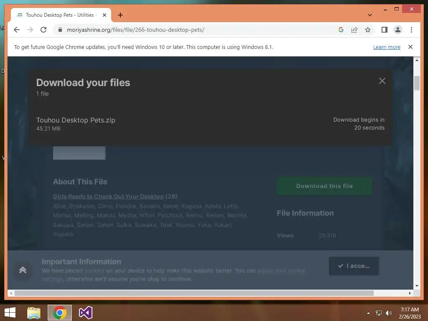Click the scroll up arrow
428x321 pixels.
[x=417, y=60]
